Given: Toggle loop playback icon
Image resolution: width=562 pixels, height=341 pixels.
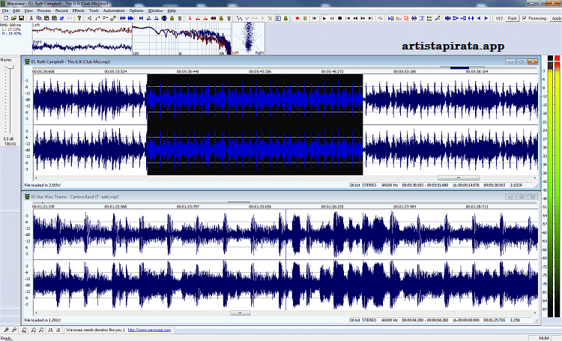Looking at the screenshot, I should pyautogui.click(x=380, y=18).
